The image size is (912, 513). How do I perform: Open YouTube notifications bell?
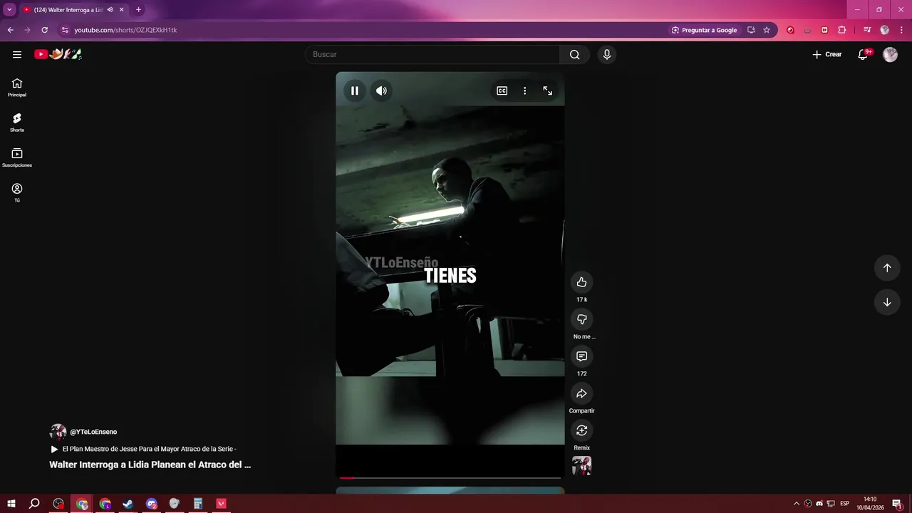(863, 54)
